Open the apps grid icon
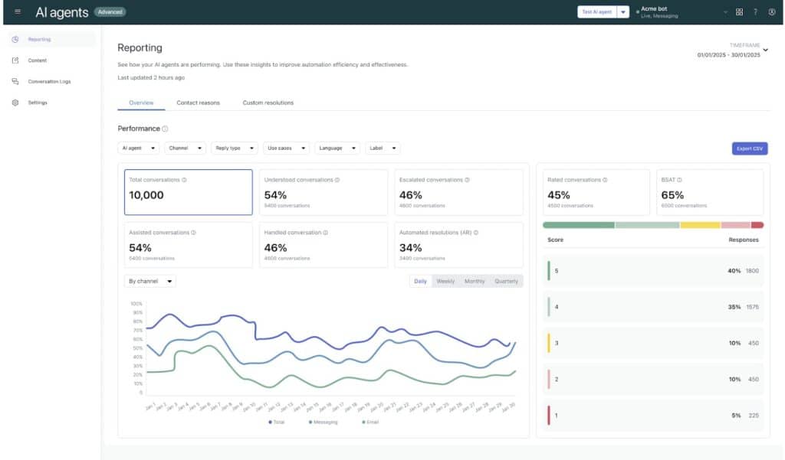 [x=739, y=12]
